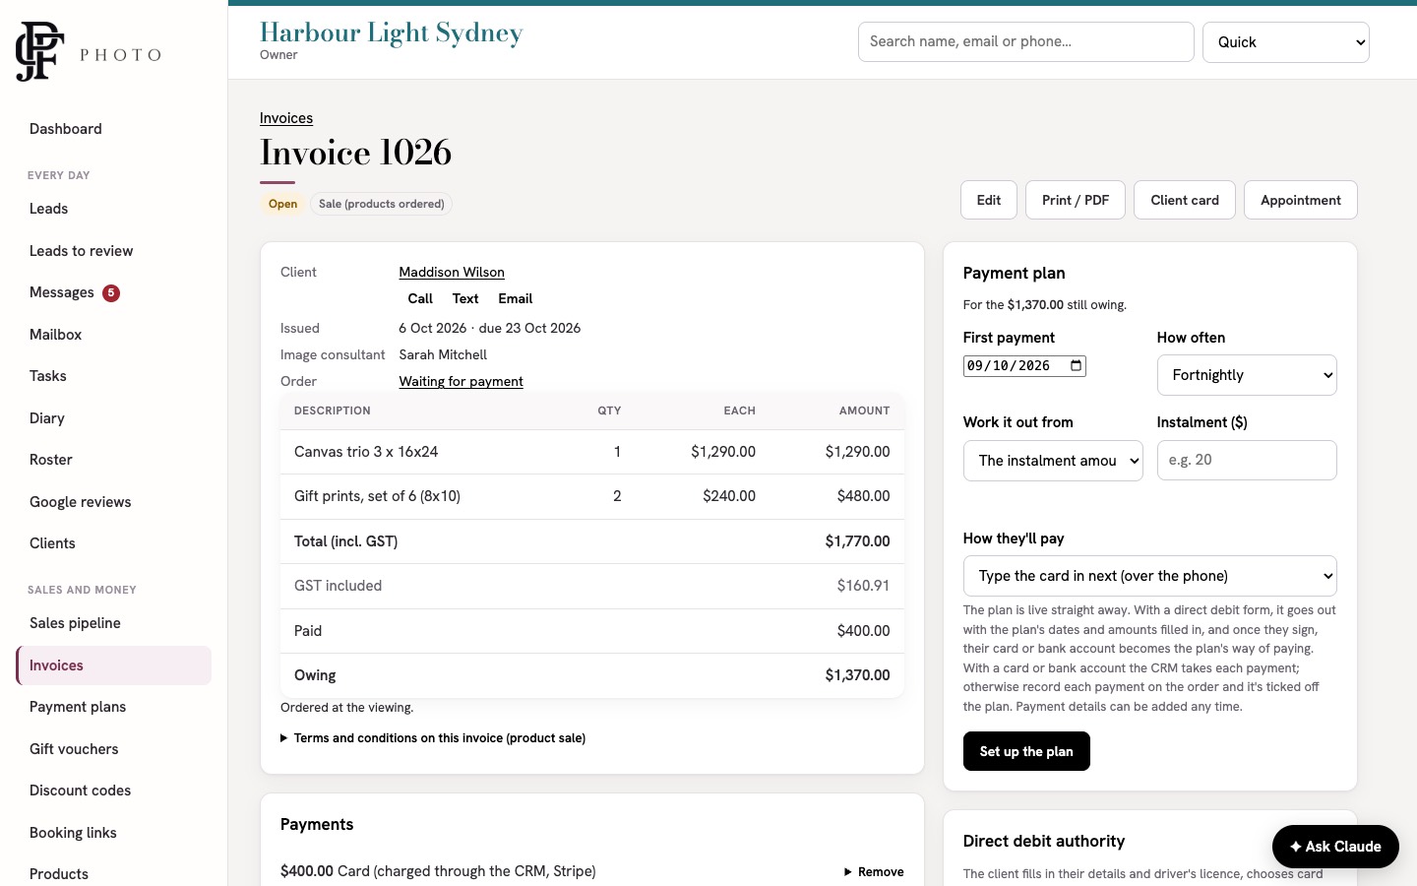Viewport: 1417px width, 886px height.
Task: Open Sales pipeline
Action: (113, 623)
